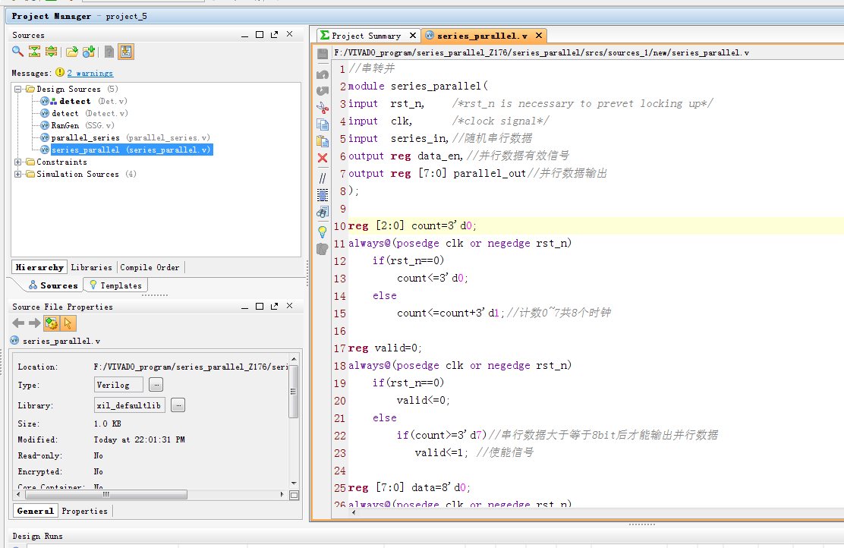844x548 pixels.
Task: Switch to Compile Order tab
Action: coord(150,267)
